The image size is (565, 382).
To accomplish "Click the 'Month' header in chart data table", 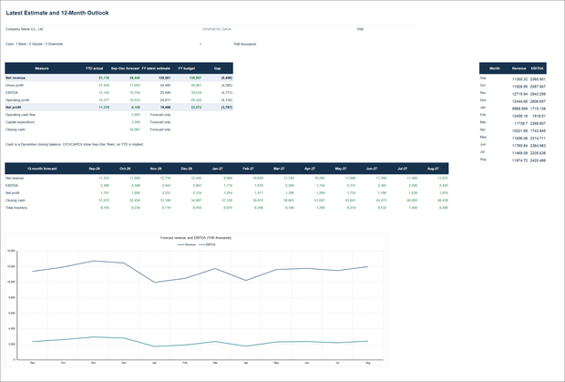I will click(x=494, y=68).
